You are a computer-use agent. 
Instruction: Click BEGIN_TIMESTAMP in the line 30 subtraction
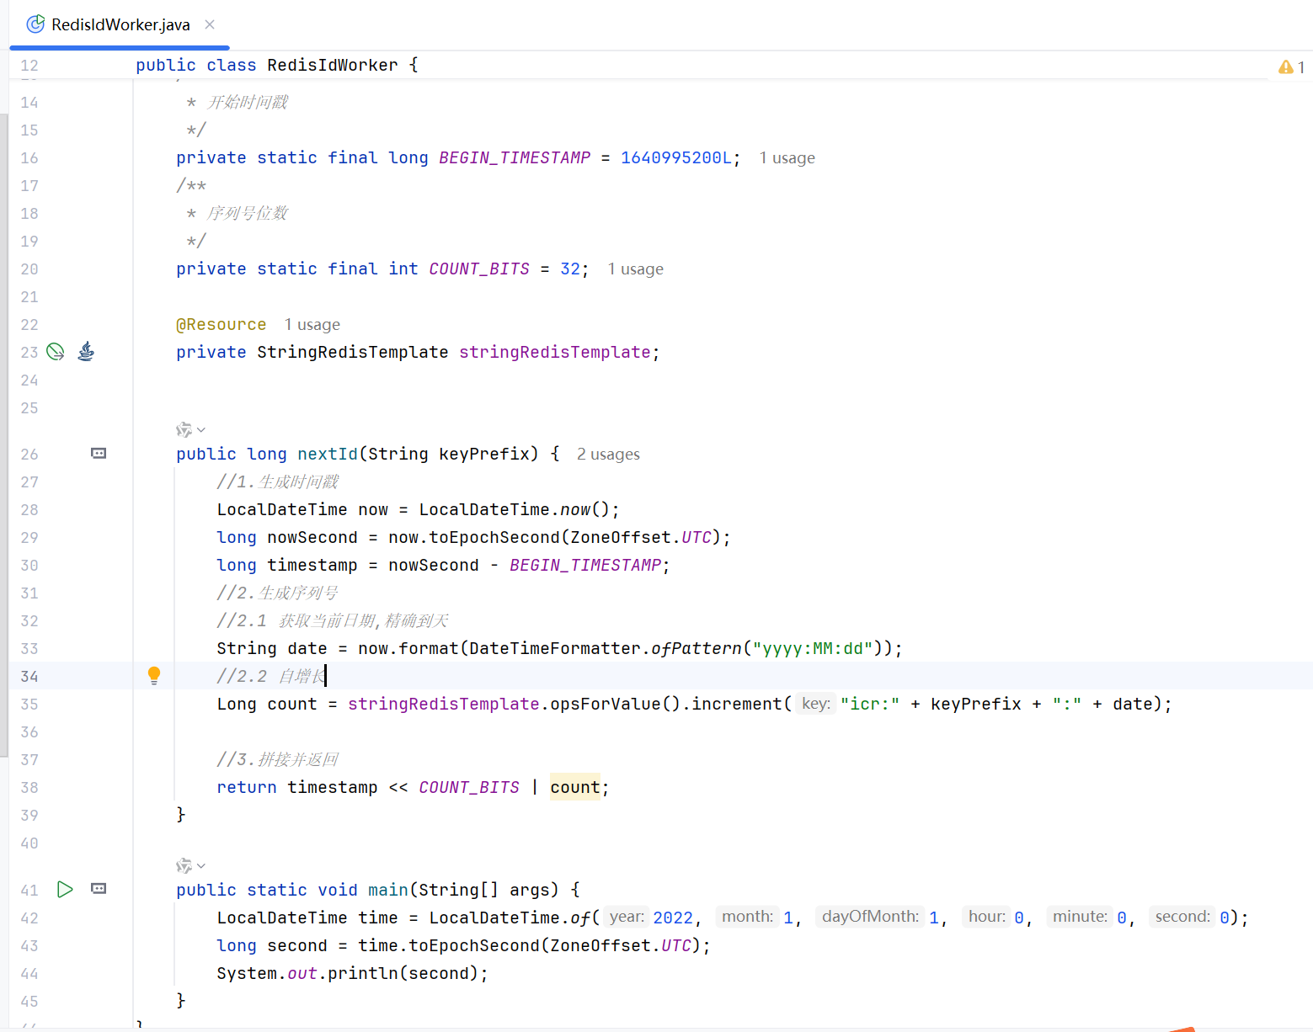pyautogui.click(x=585, y=566)
